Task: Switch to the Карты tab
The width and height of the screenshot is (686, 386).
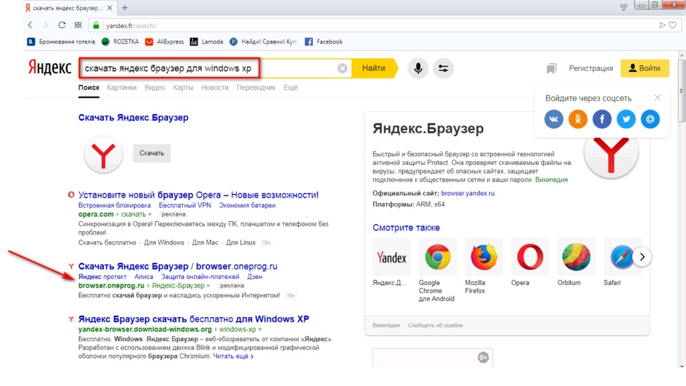Action: click(x=183, y=88)
